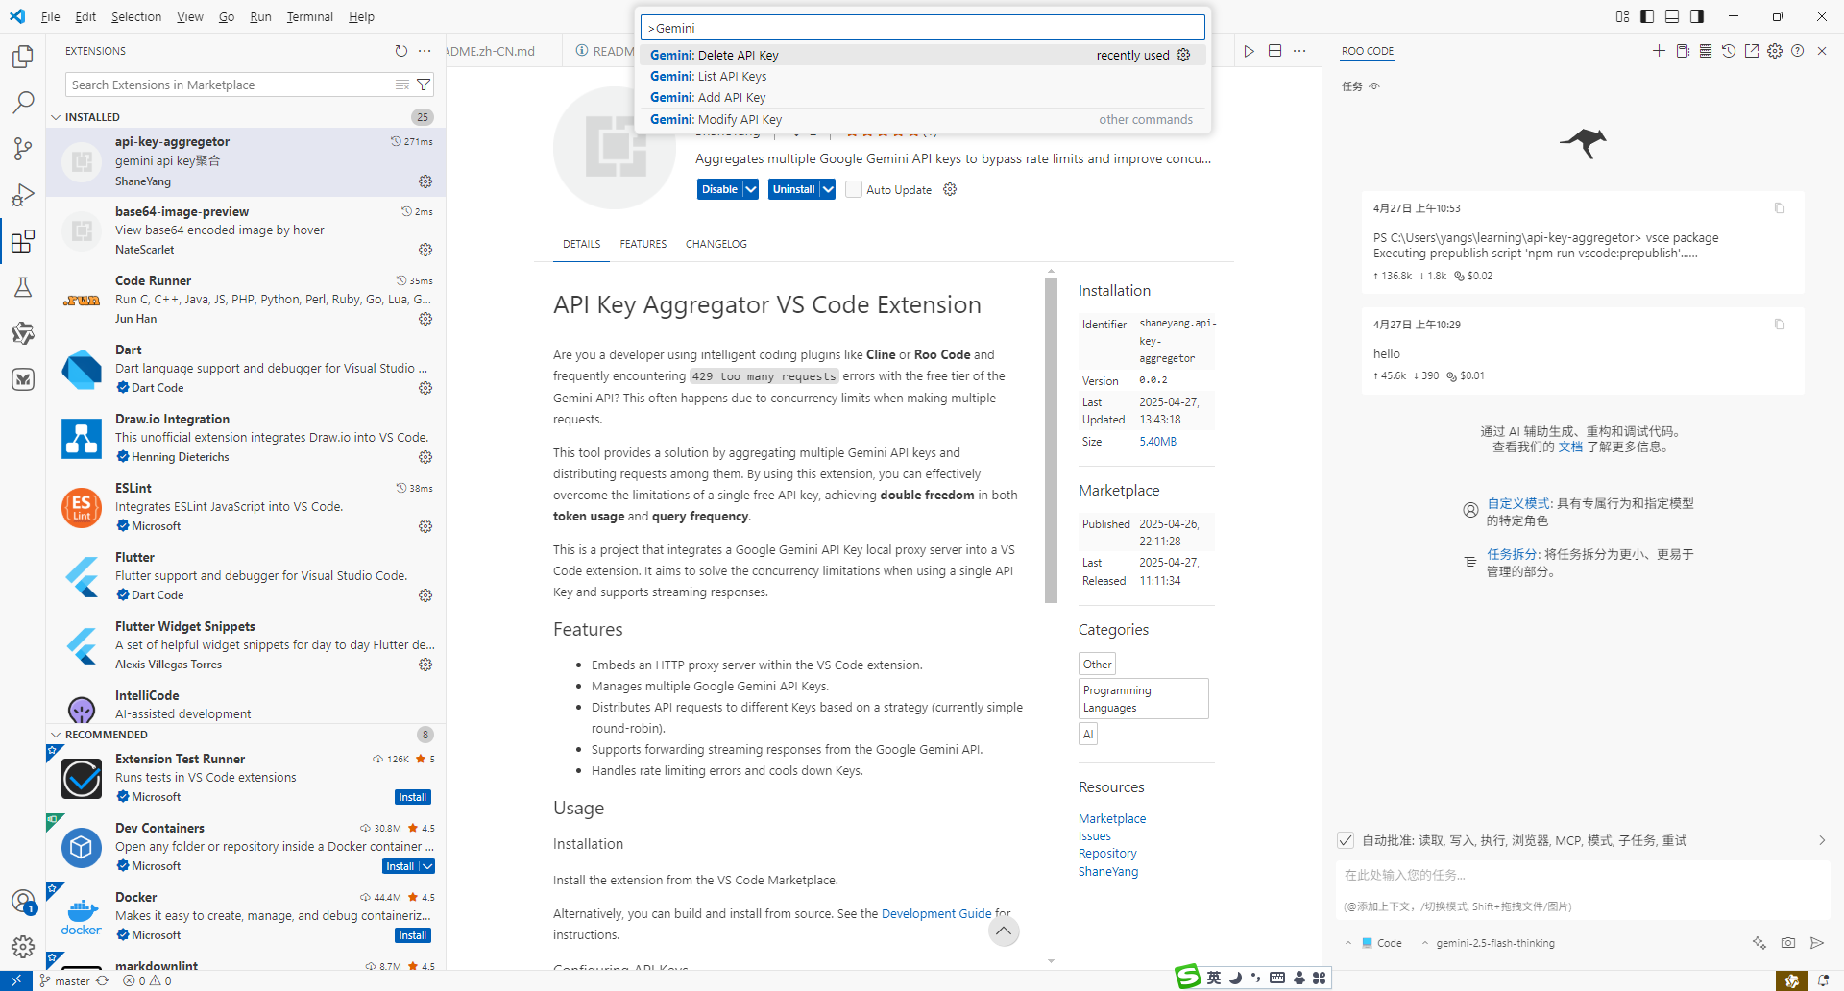
Task: Select the Gemini: List API Keys command
Action: pos(923,76)
